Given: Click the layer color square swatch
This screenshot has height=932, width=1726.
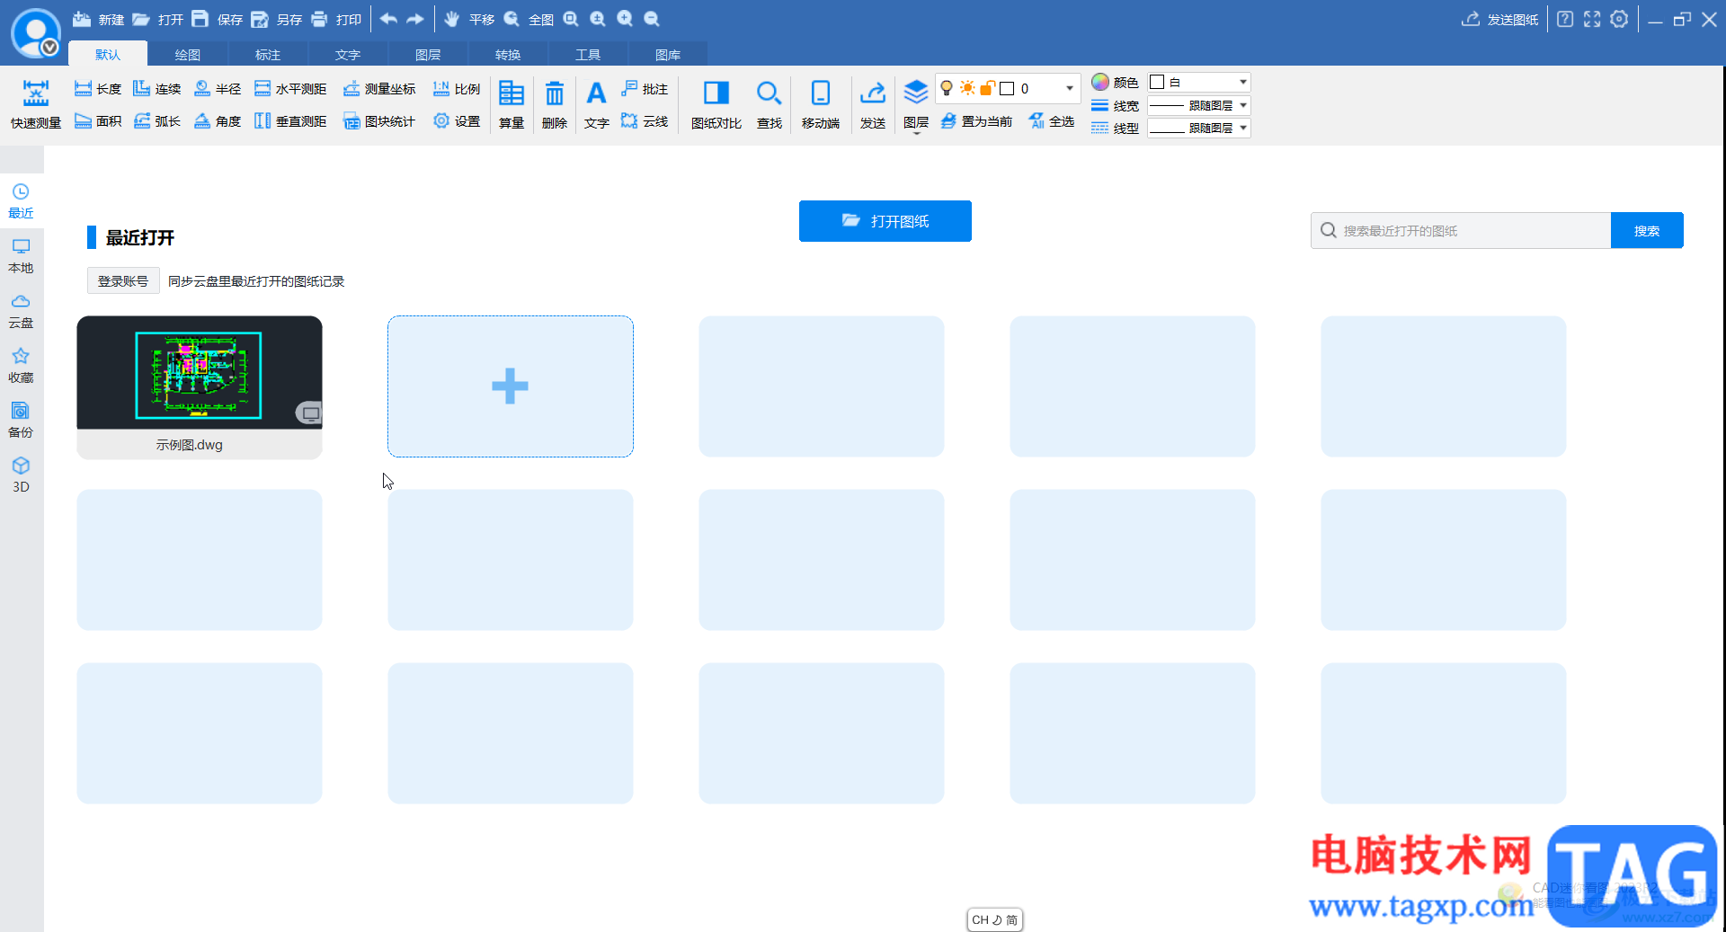Looking at the screenshot, I should point(1007,88).
